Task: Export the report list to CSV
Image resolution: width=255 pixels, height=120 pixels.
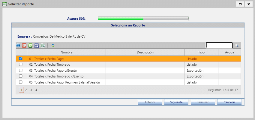Action: [x=43, y=46]
